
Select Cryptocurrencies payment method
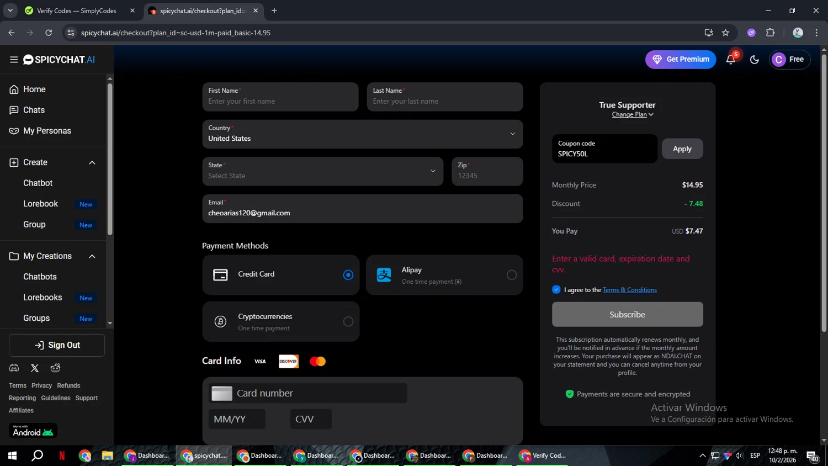(281, 321)
